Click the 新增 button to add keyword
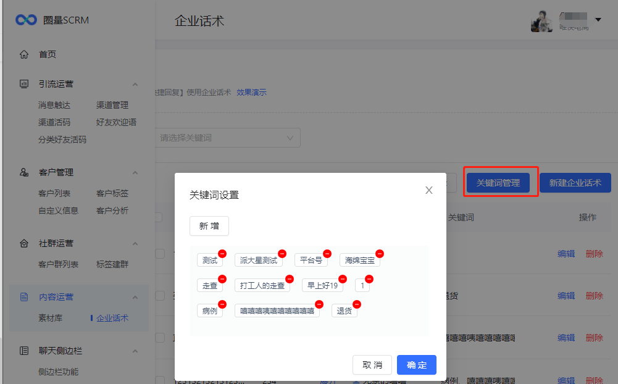The image size is (618, 384). (209, 226)
